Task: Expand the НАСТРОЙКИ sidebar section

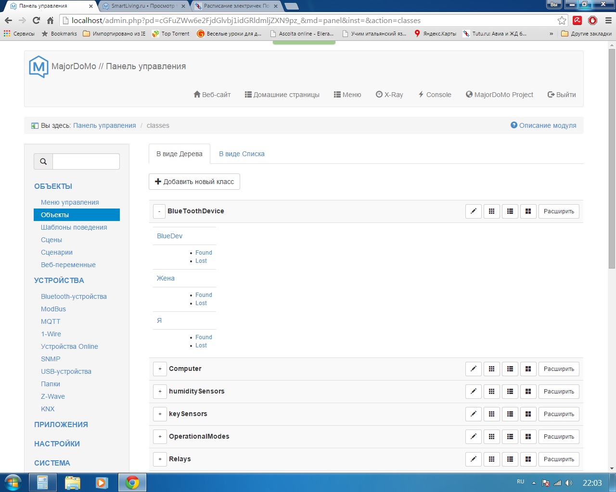Action: (57, 444)
